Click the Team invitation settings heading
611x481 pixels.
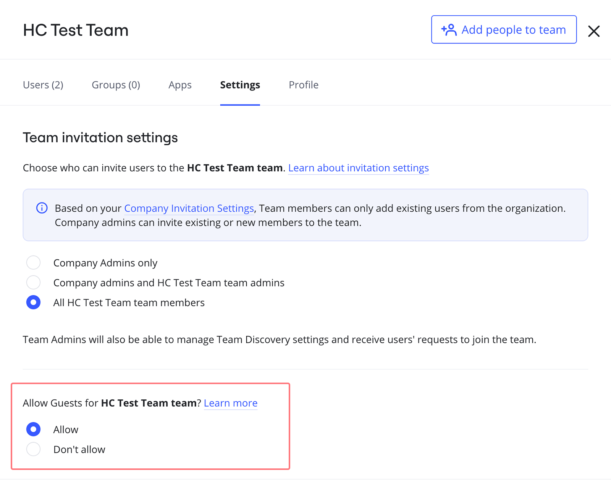100,138
